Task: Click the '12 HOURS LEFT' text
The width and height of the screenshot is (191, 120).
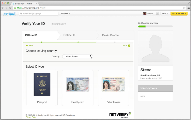Action: click(x=58, y=24)
